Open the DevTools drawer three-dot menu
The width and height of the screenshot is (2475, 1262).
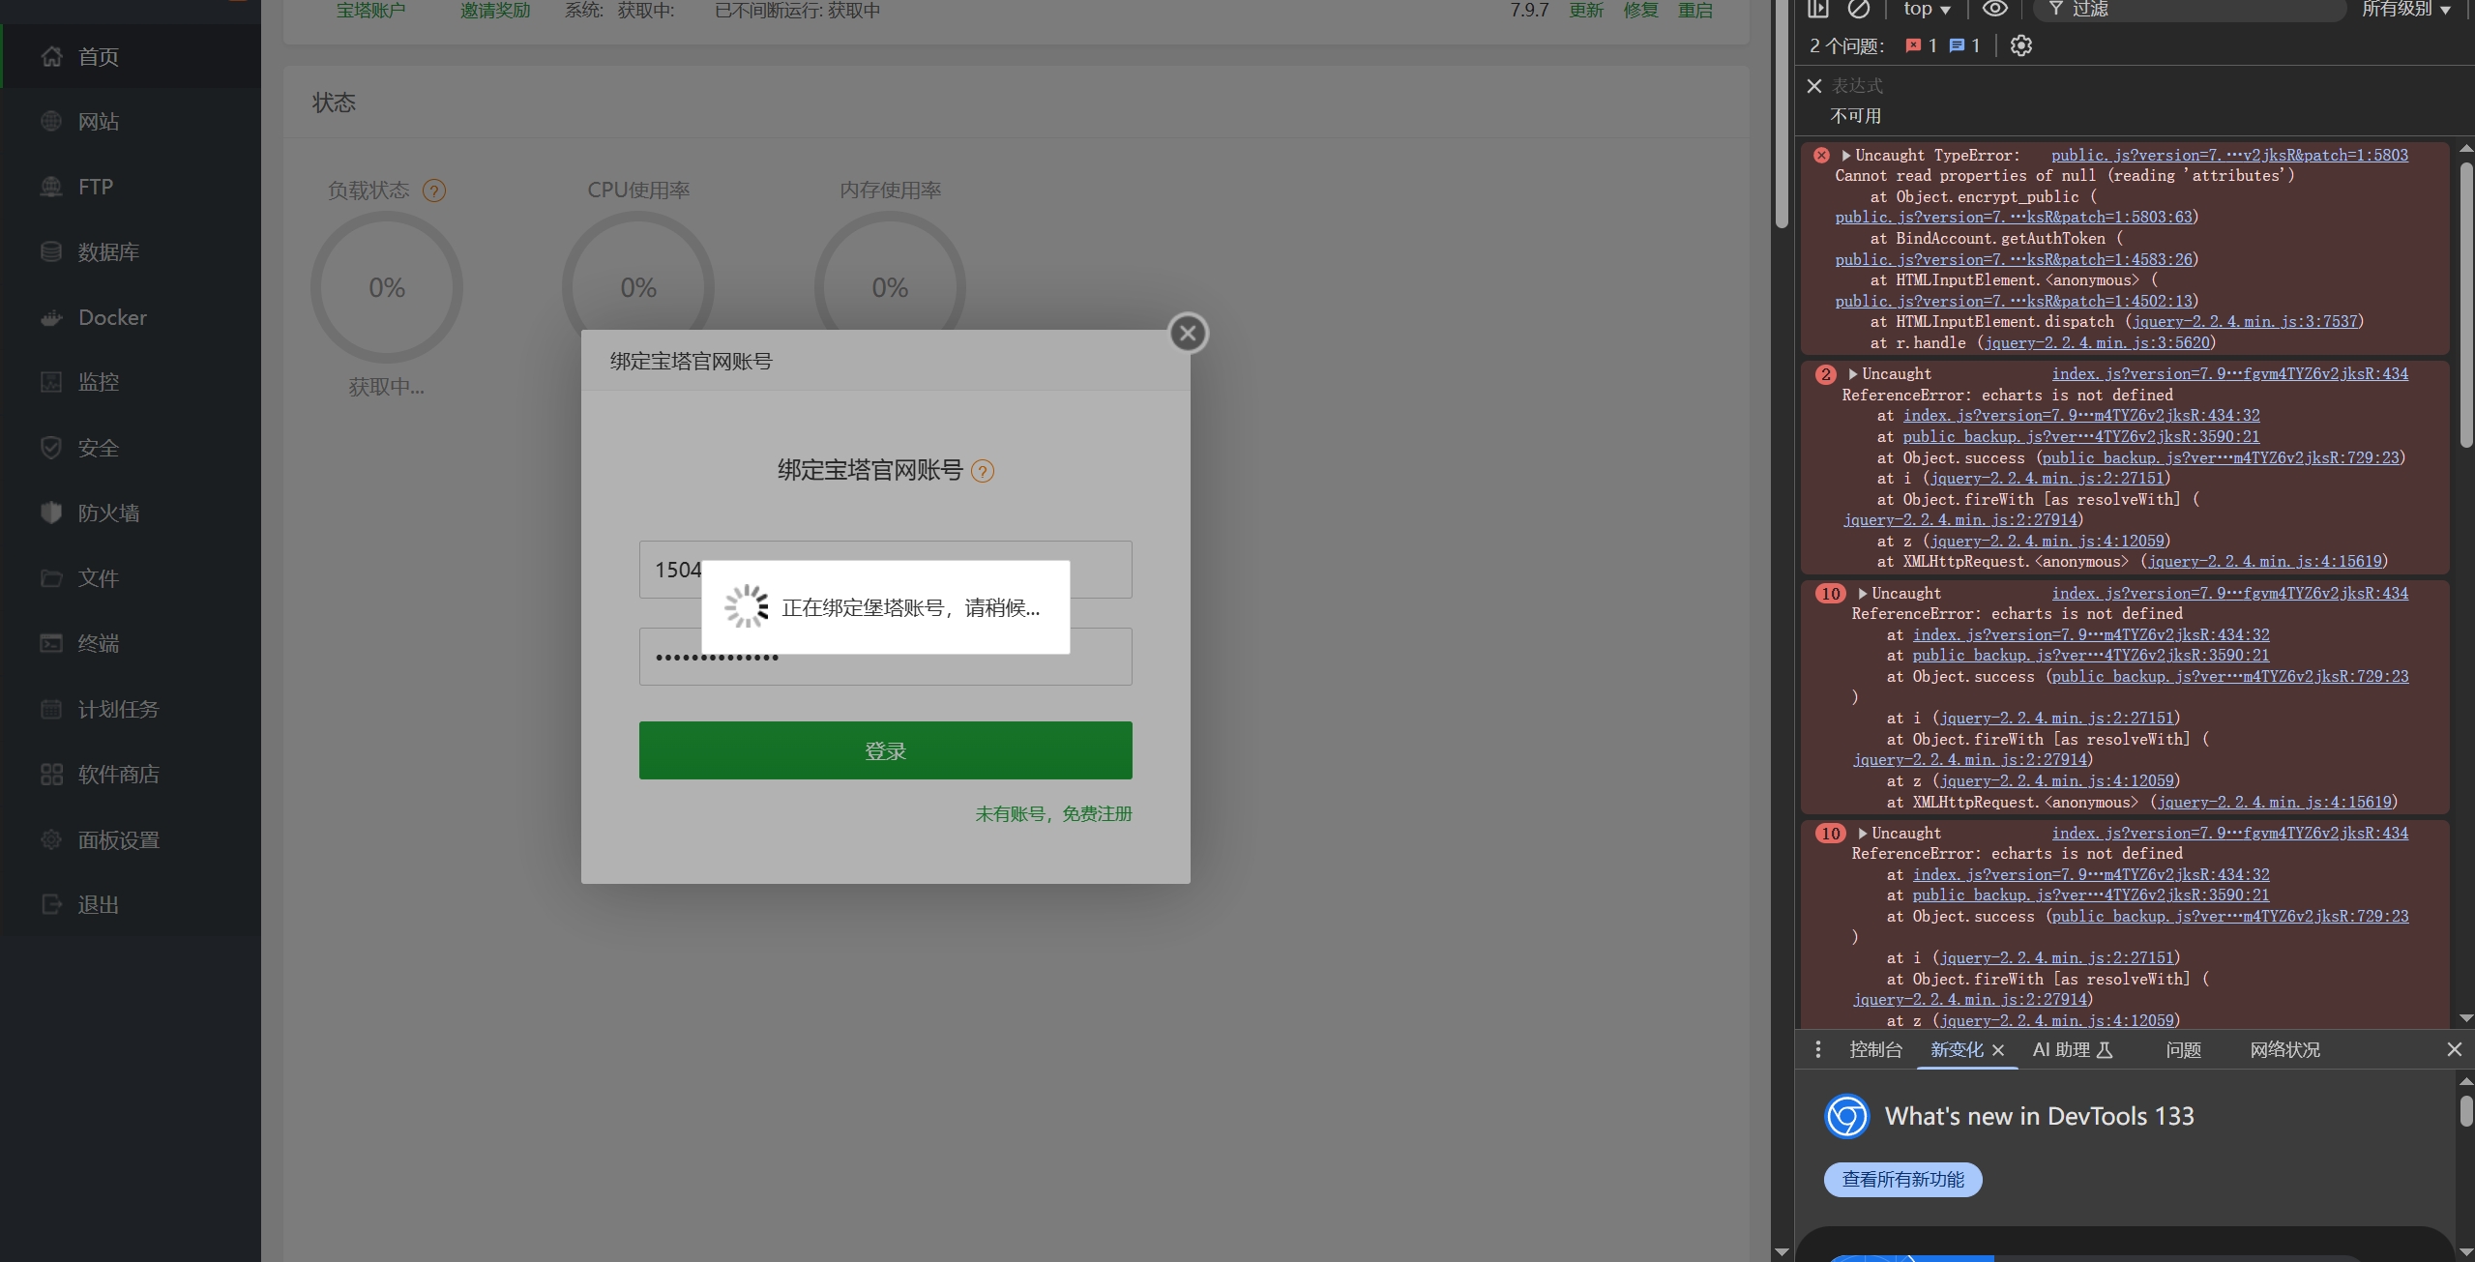point(1818,1049)
